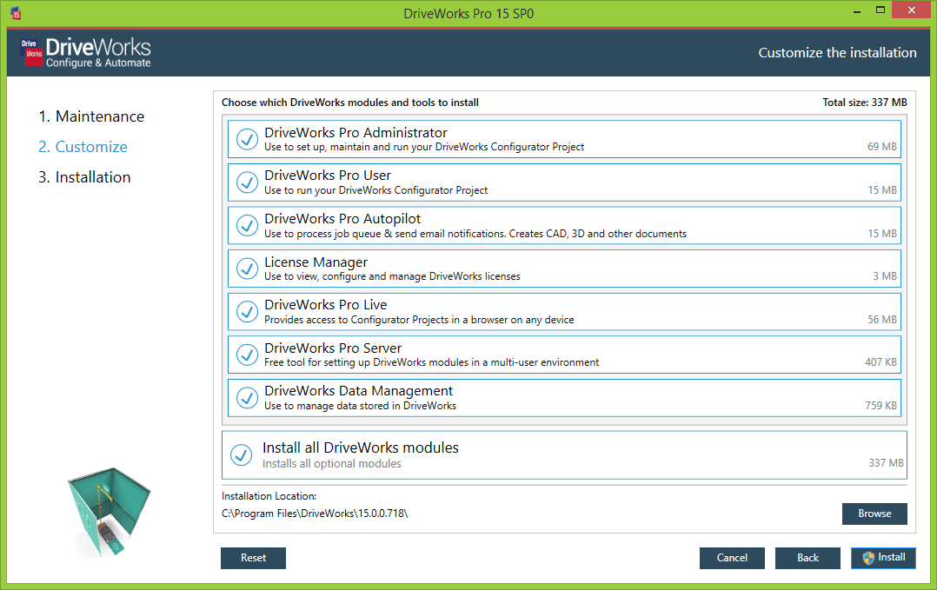Click the 'Total size: 337 MB' text

[865, 103]
